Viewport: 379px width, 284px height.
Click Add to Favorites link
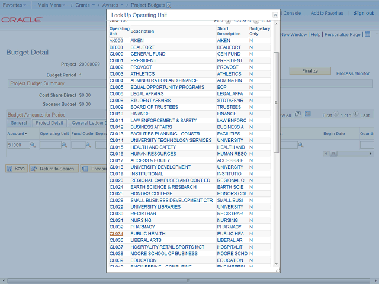tap(327, 13)
